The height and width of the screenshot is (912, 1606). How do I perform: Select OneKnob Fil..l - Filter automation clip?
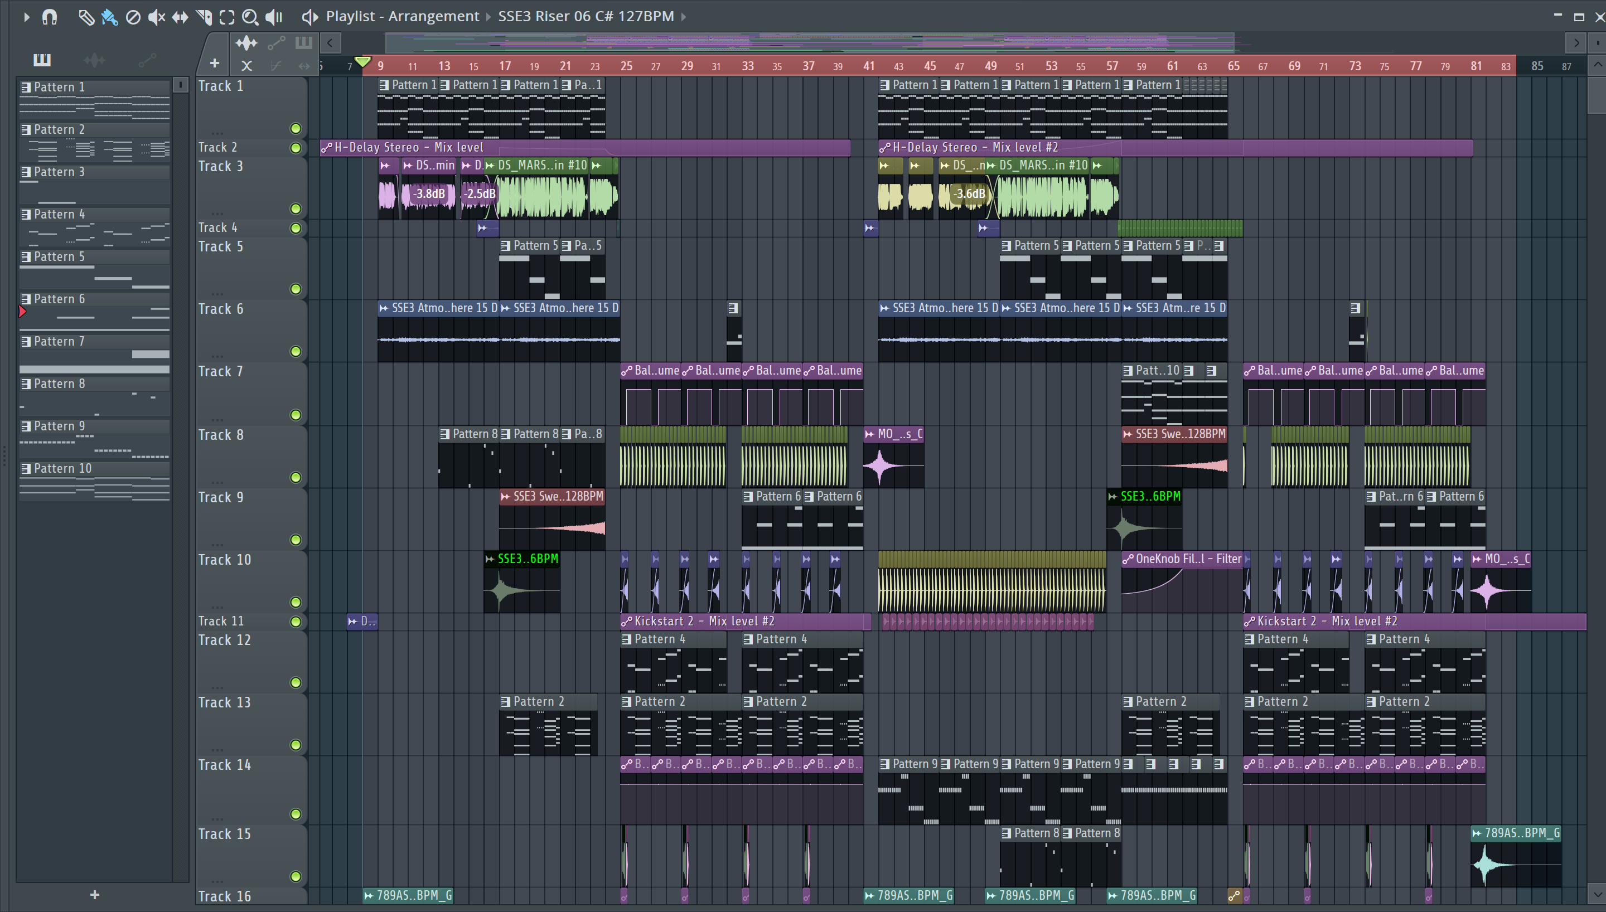pos(1182,581)
